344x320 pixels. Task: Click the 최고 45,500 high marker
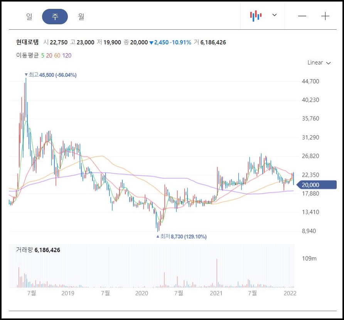[51, 75]
